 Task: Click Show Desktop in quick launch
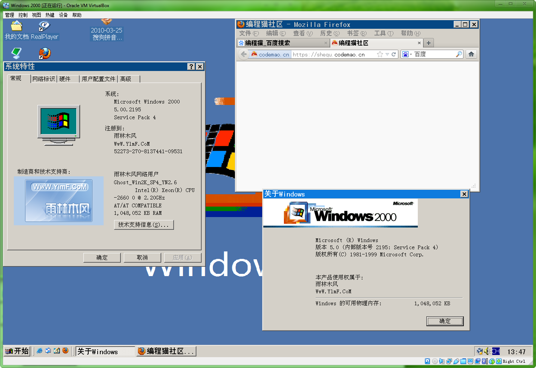coord(57,351)
